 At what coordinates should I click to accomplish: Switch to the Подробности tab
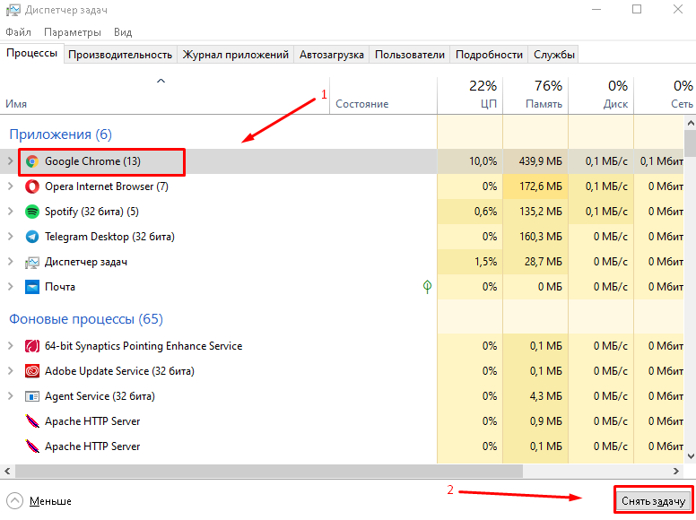489,55
